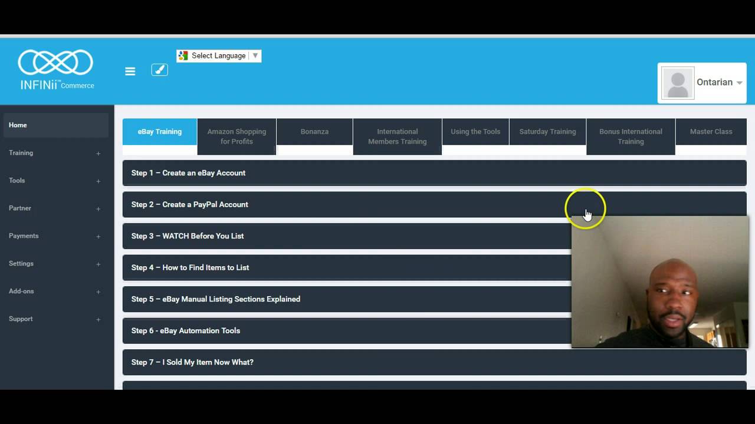Expand Payments with its plus icon

point(99,236)
